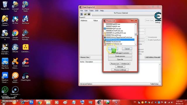Select the Total Privacy 6 desktop icon

5,35
